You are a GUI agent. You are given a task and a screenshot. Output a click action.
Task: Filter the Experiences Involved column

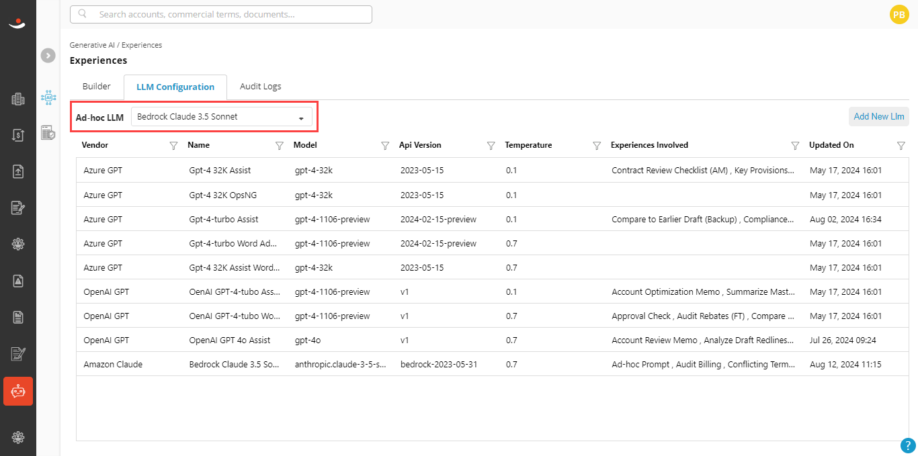tap(795, 145)
